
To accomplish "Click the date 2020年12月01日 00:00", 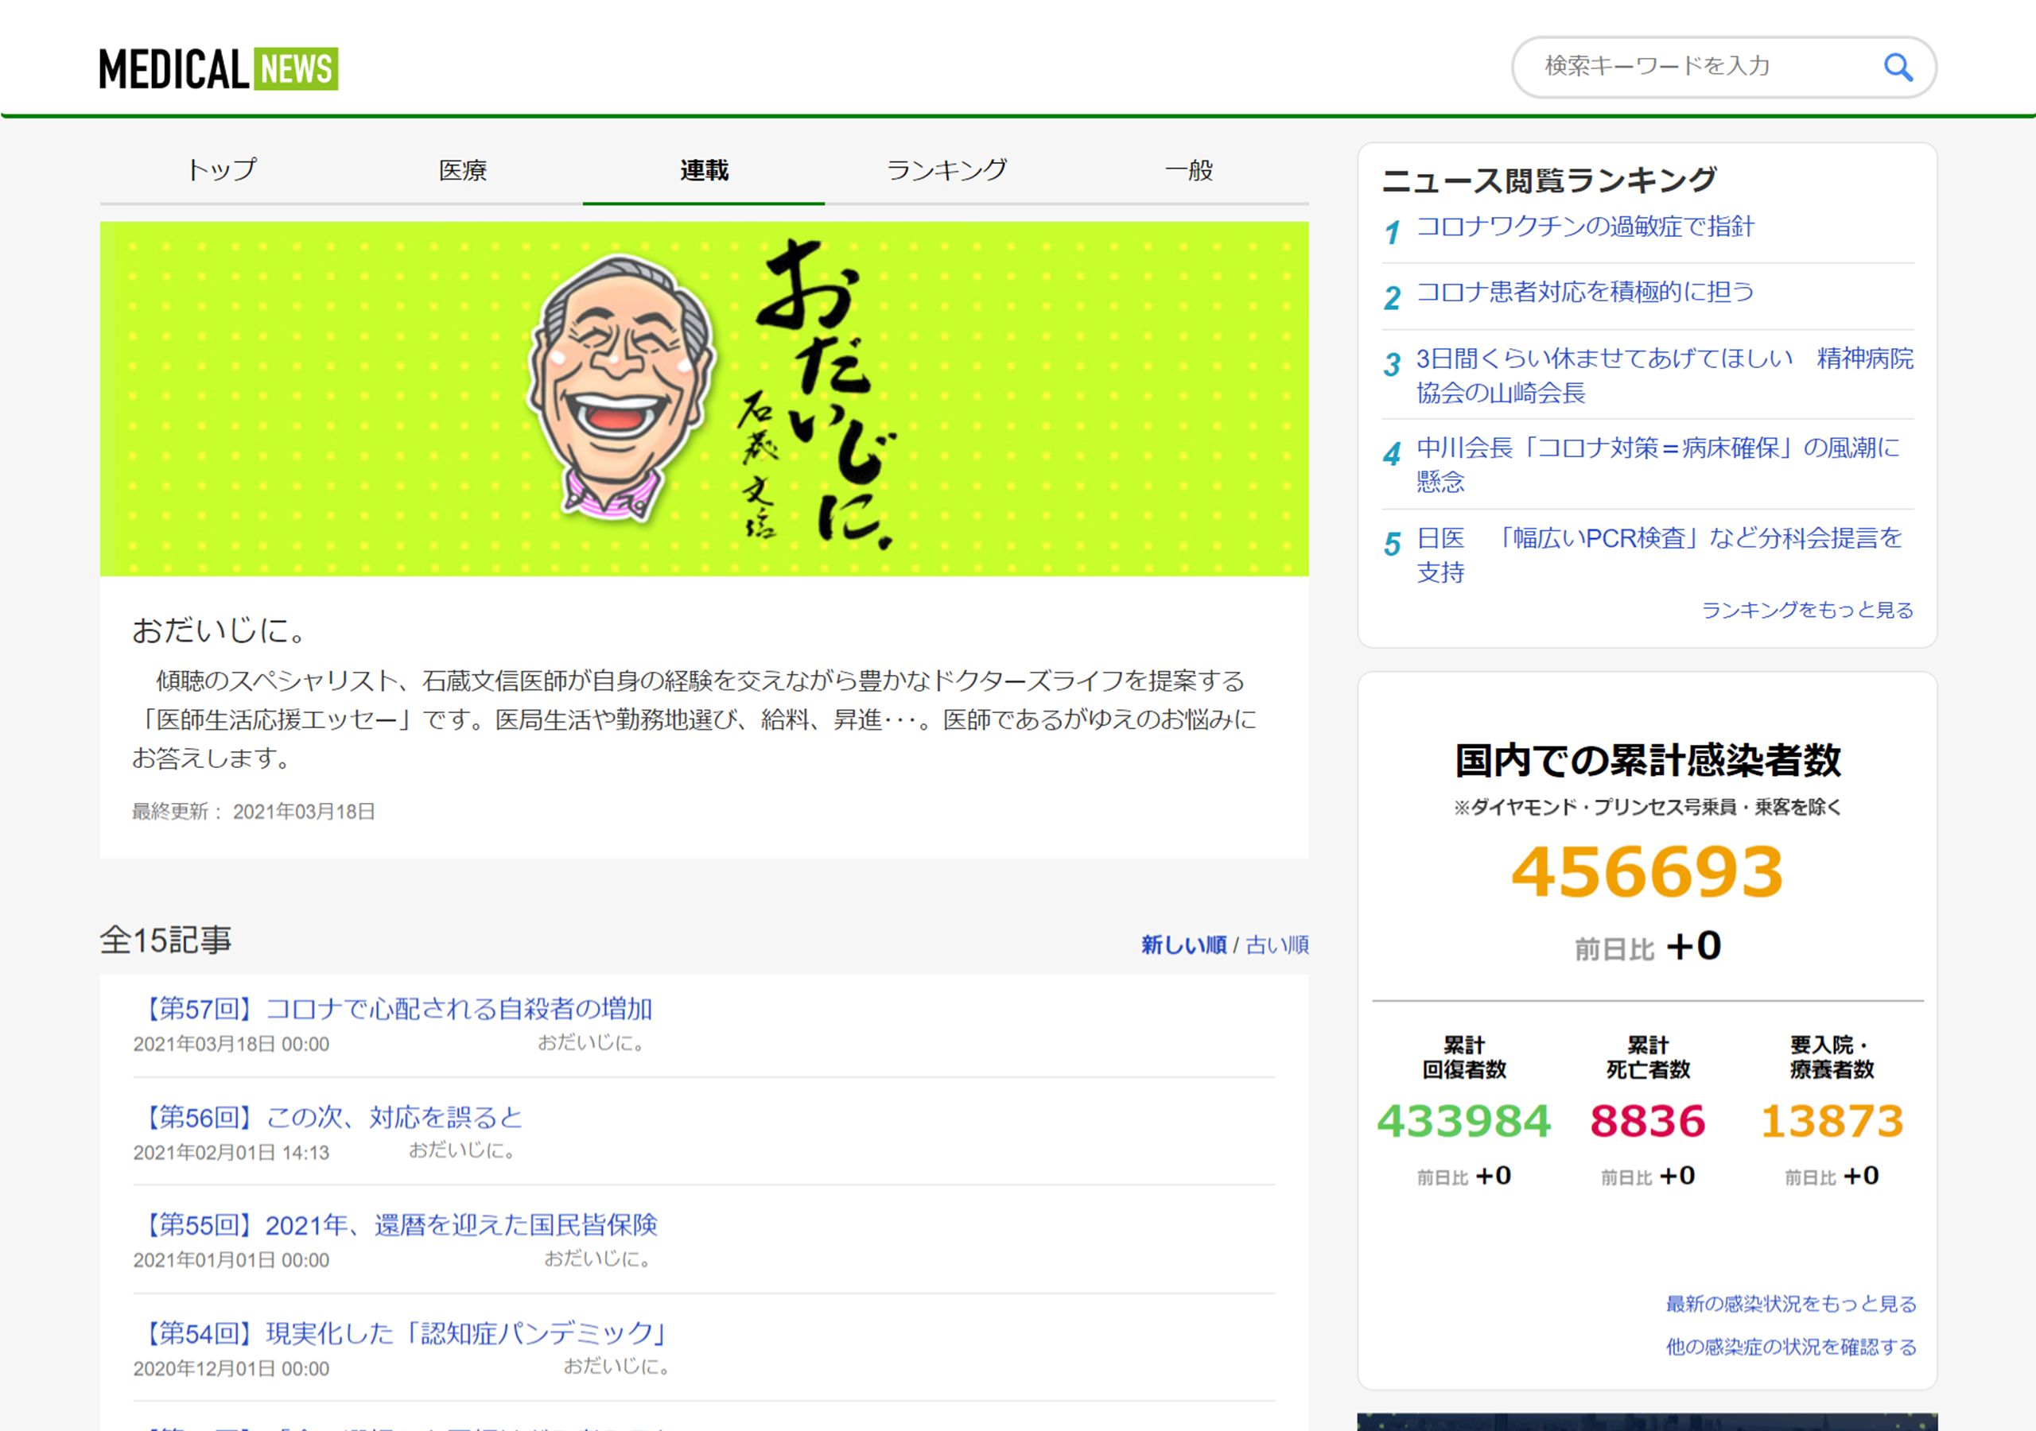I will (231, 1369).
